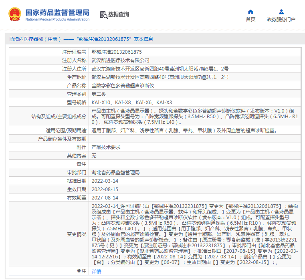Select the registration number 鄂械注准20132061875 cell

point(116,52)
